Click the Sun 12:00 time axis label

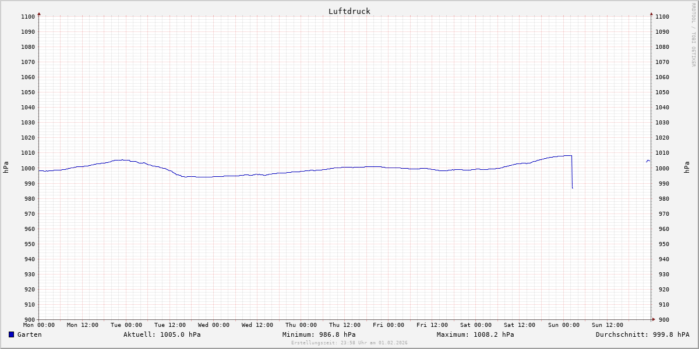[607, 325]
